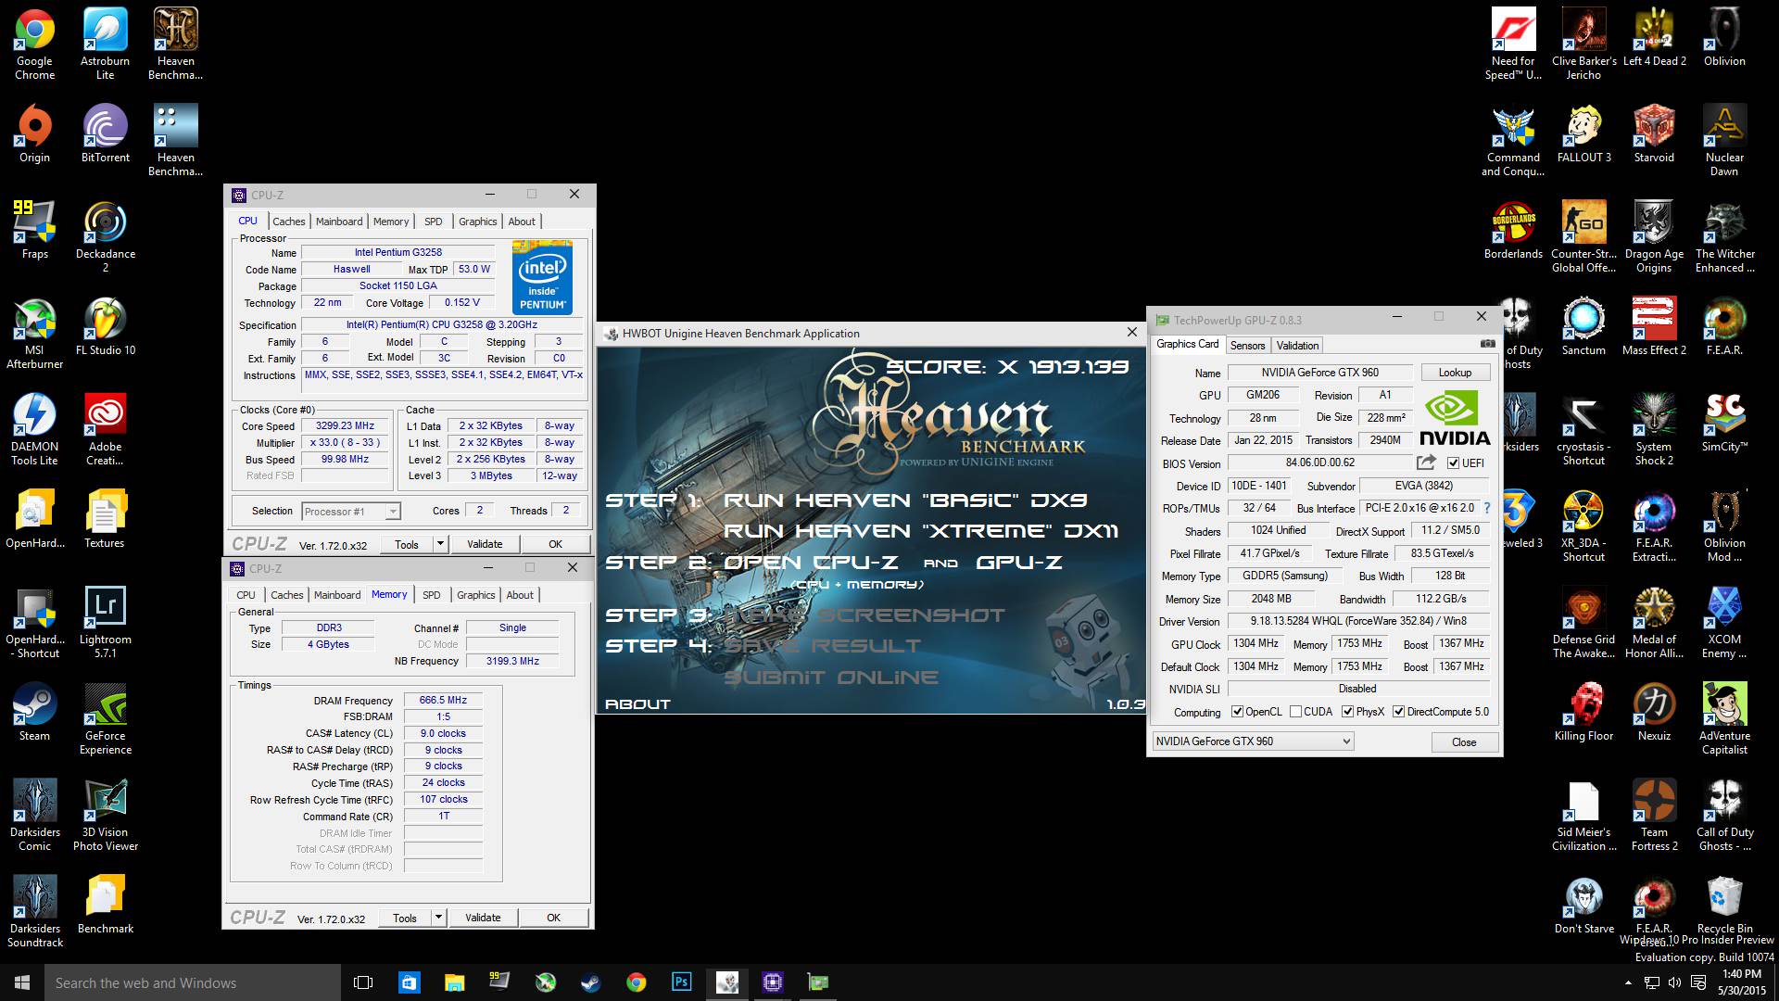This screenshot has width=1779, height=1001.
Task: Click the Intel Pentium G3258 name field
Action: [x=398, y=252]
